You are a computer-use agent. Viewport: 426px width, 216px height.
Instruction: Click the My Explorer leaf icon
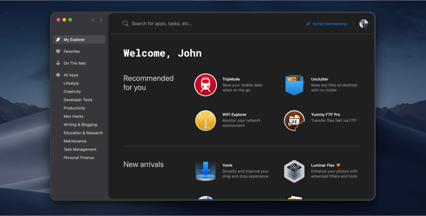58,39
